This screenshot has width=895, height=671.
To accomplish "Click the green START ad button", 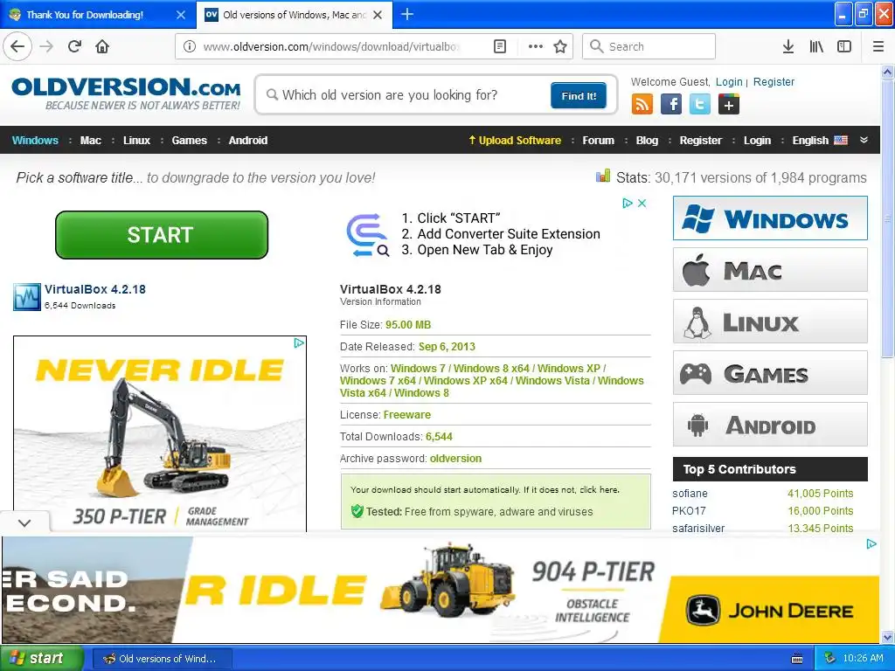I will tap(162, 235).
